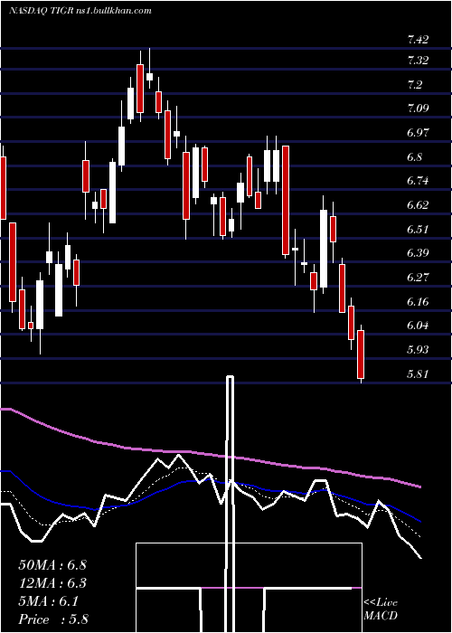Image resolution: width=452 pixels, height=633 pixels.
Task: Click the '<<Live MACD' label
Action: tap(381, 609)
